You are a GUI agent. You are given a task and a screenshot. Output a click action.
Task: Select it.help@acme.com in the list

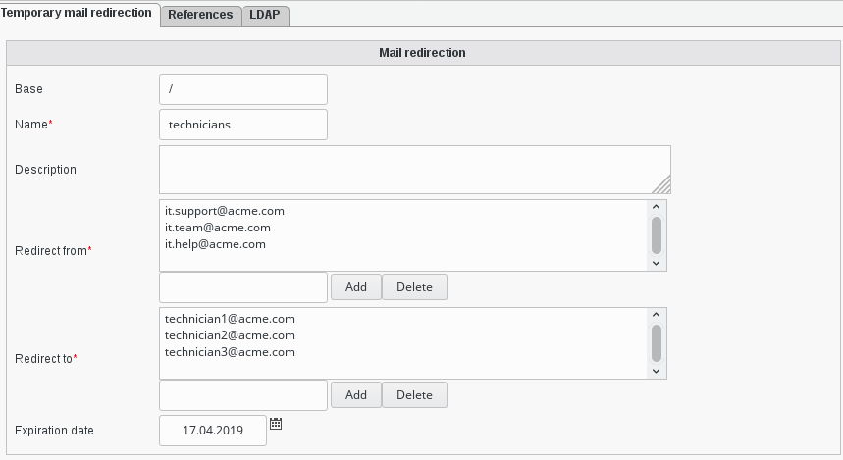[x=215, y=244]
